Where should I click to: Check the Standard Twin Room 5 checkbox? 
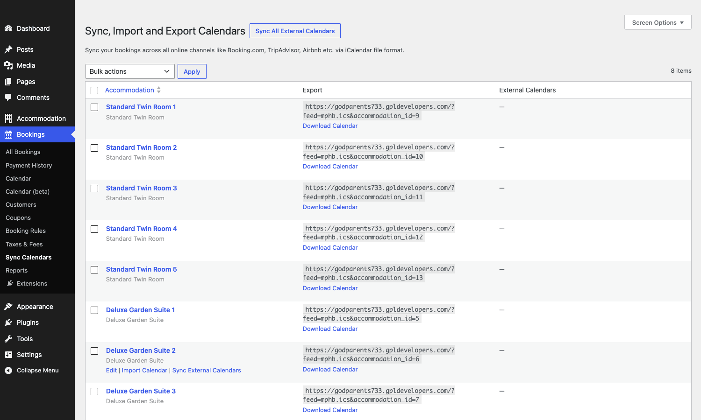tap(94, 270)
